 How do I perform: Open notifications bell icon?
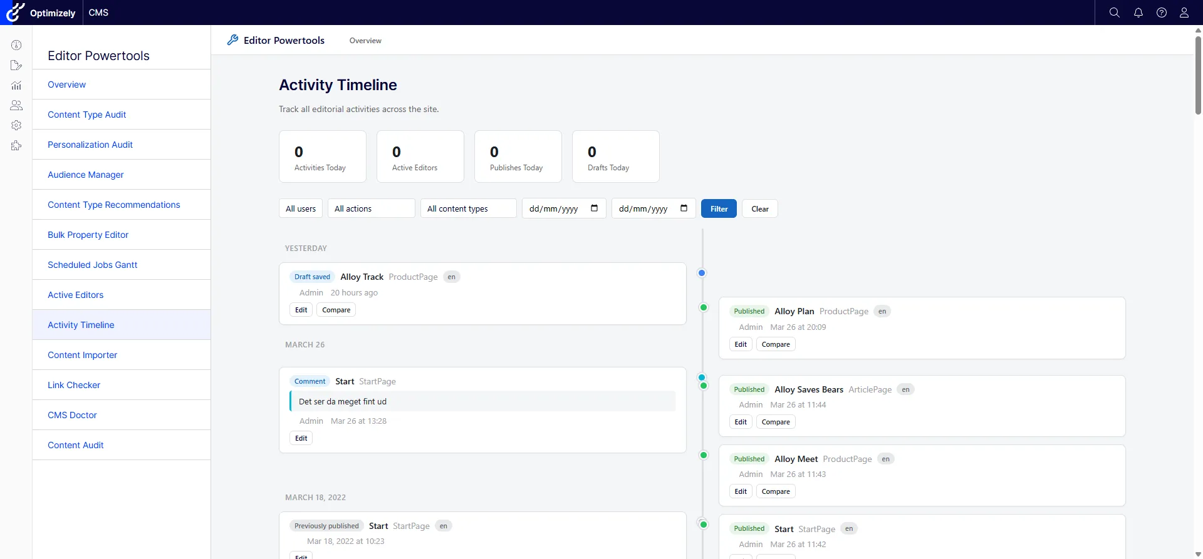point(1138,13)
